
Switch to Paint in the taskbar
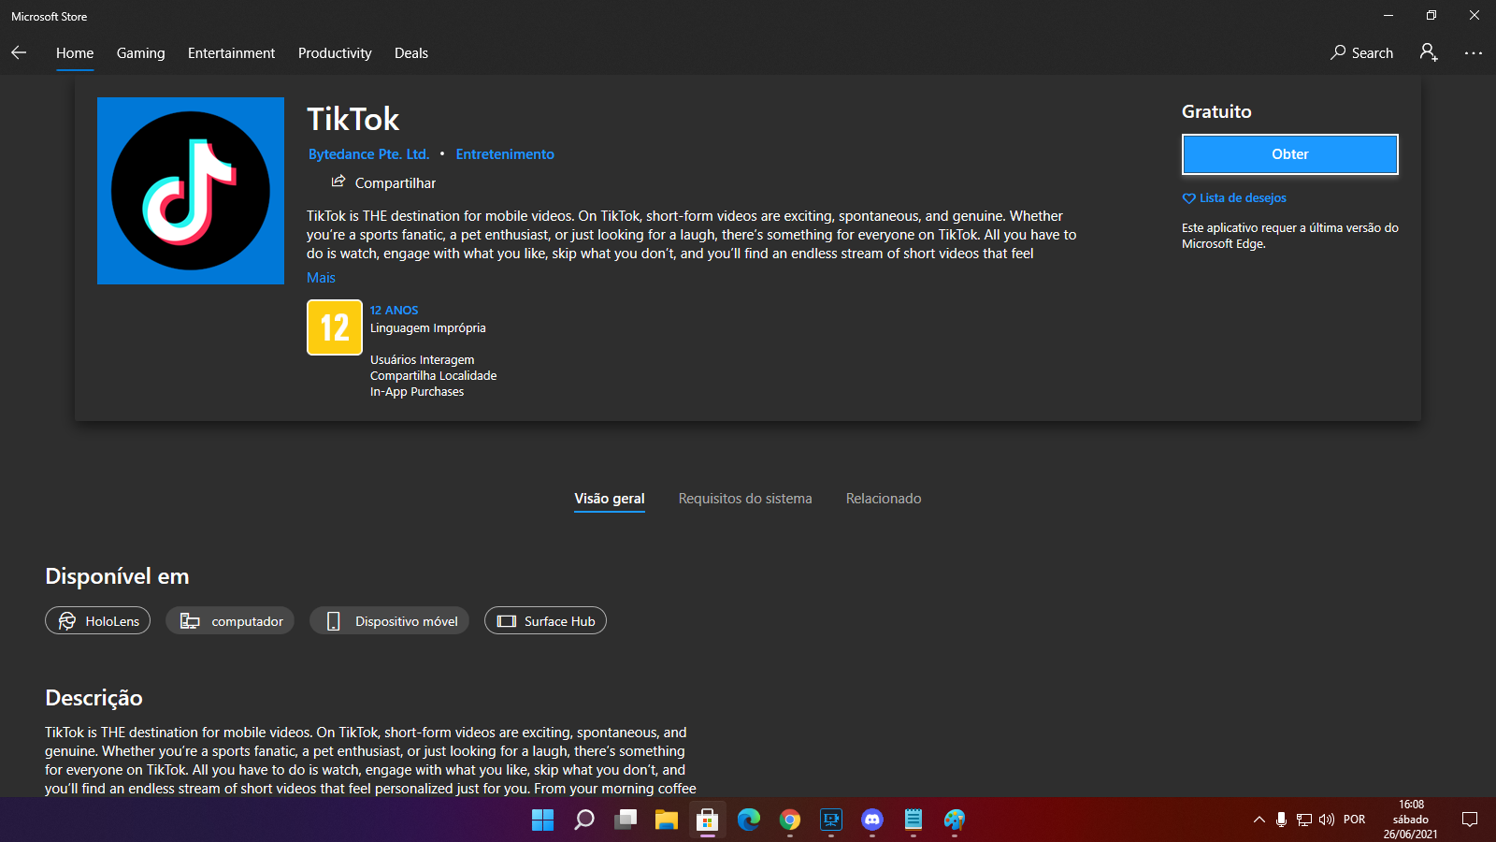[x=955, y=820]
